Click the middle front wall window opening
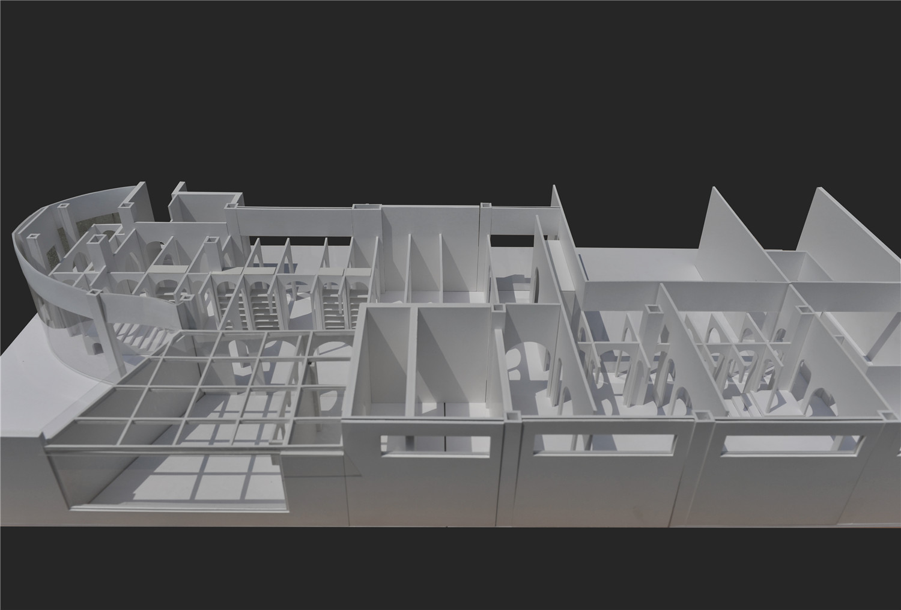 tap(607, 444)
